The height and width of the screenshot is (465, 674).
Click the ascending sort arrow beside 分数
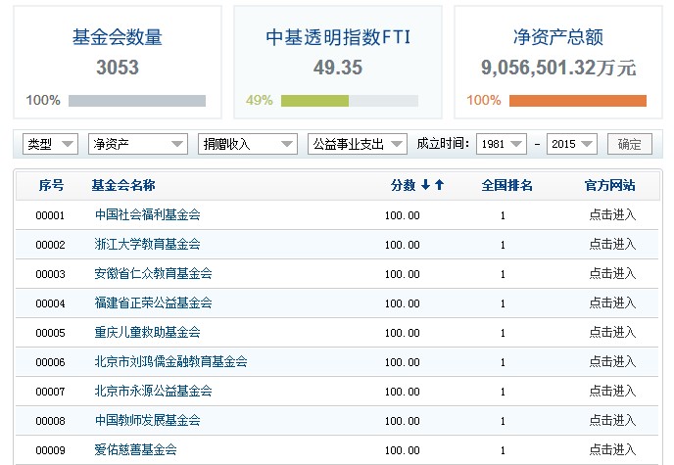click(440, 185)
